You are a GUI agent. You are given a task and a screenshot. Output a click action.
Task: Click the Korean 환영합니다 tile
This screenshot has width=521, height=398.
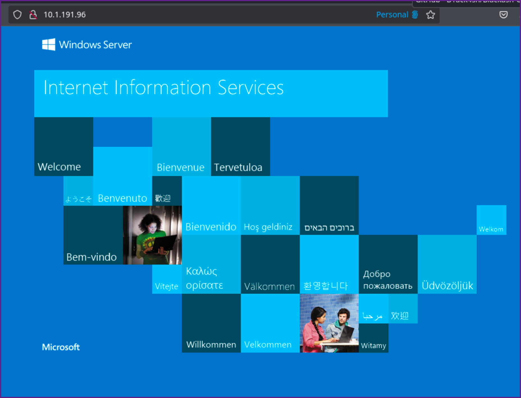[x=329, y=264]
